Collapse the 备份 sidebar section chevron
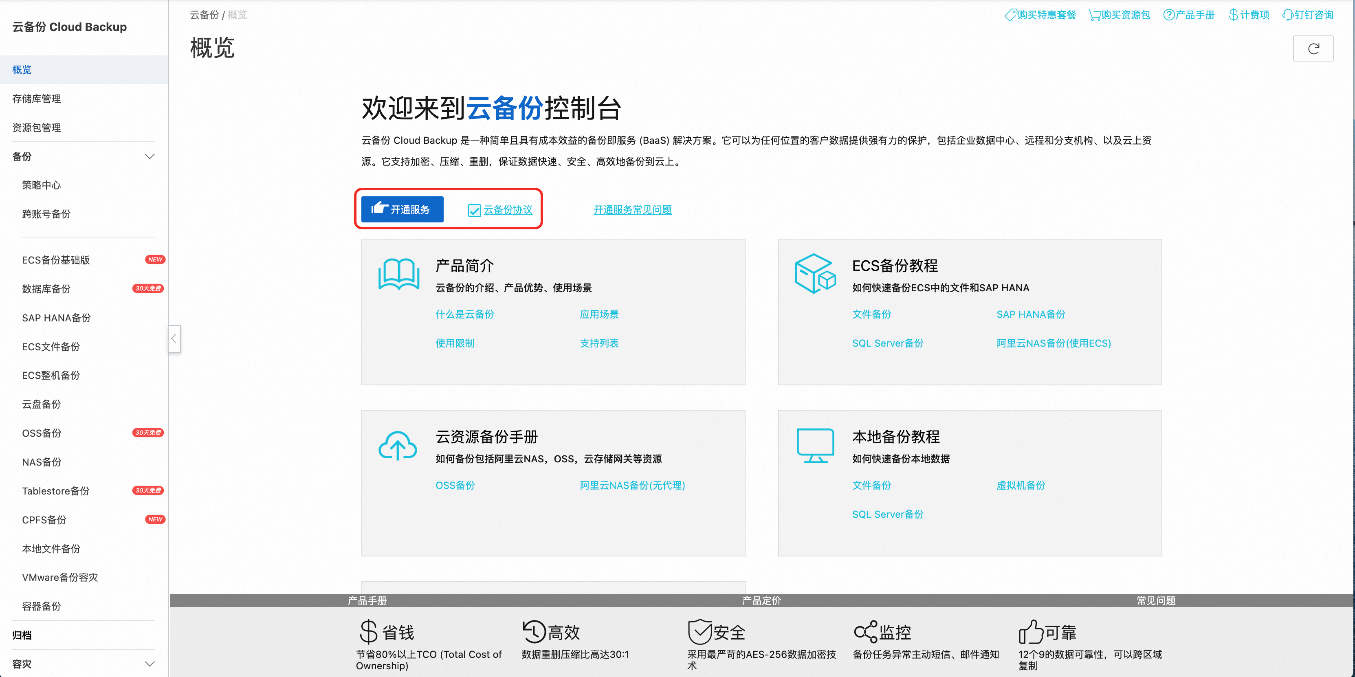The width and height of the screenshot is (1355, 677). pyautogui.click(x=150, y=156)
